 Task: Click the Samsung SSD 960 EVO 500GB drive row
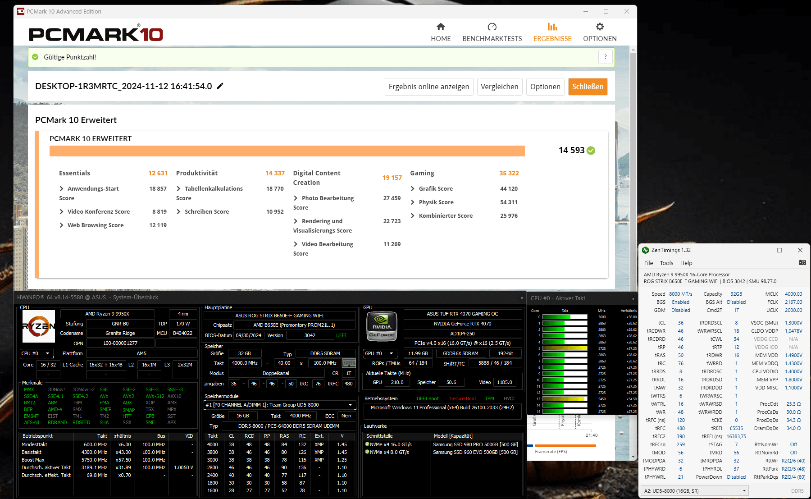coord(442,452)
